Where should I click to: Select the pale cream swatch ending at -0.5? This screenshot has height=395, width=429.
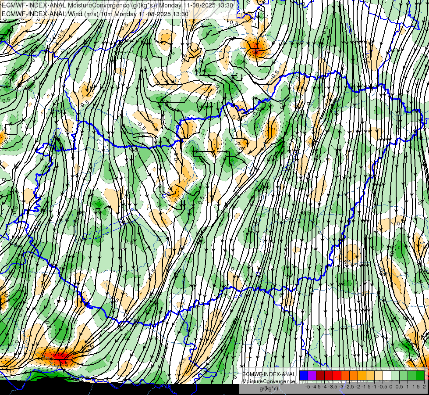pos(379,376)
